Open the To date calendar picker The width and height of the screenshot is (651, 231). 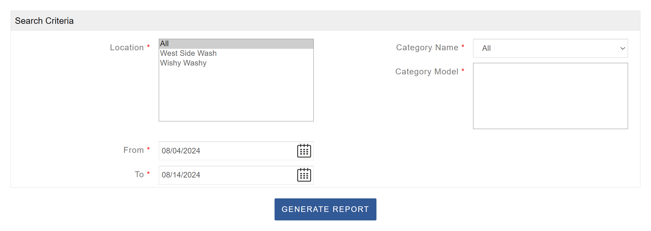[304, 175]
